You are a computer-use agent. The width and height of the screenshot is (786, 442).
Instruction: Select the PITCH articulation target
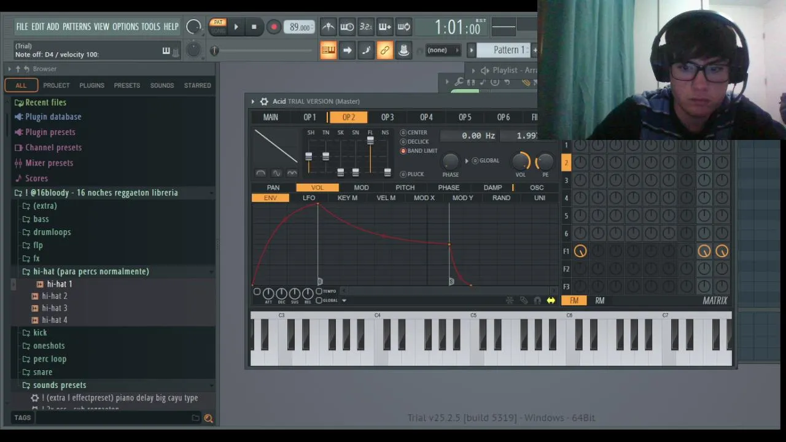pos(405,188)
